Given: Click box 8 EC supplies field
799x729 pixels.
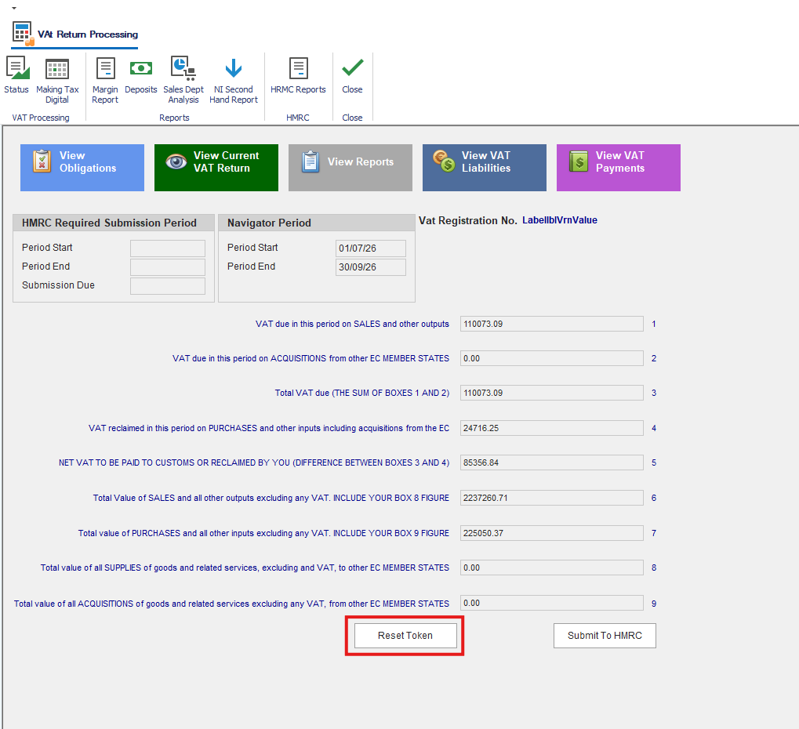Looking at the screenshot, I should [551, 568].
